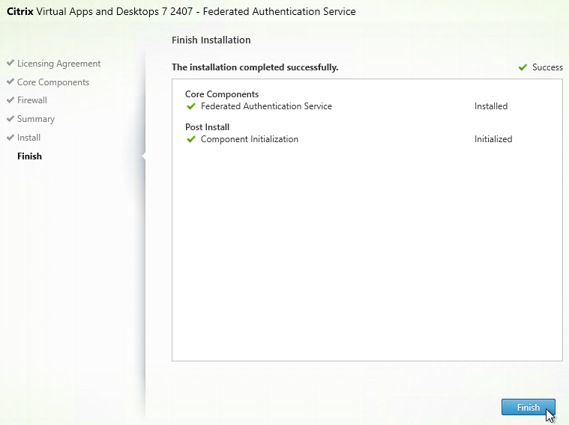Click the checkmark icon next to Firewall

pyautogui.click(x=10, y=100)
